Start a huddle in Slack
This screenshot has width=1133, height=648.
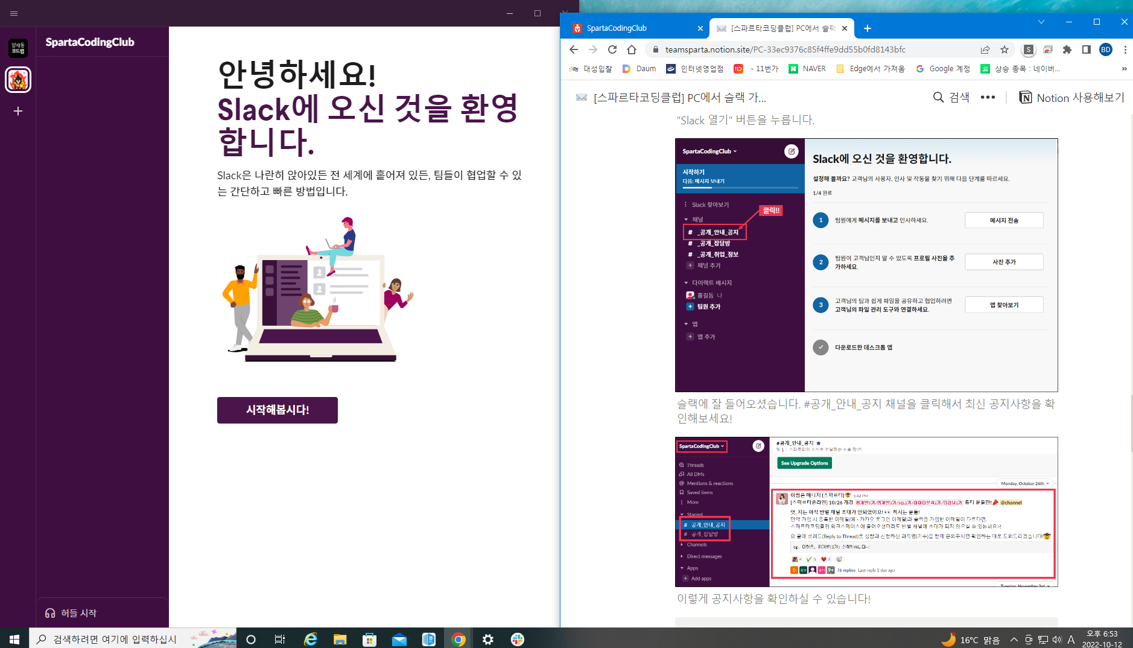(x=71, y=613)
